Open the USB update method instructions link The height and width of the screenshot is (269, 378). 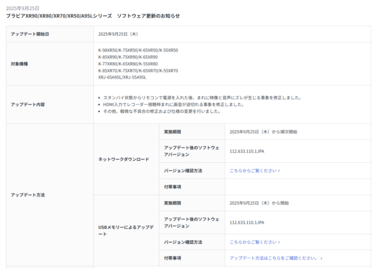coord(276,258)
